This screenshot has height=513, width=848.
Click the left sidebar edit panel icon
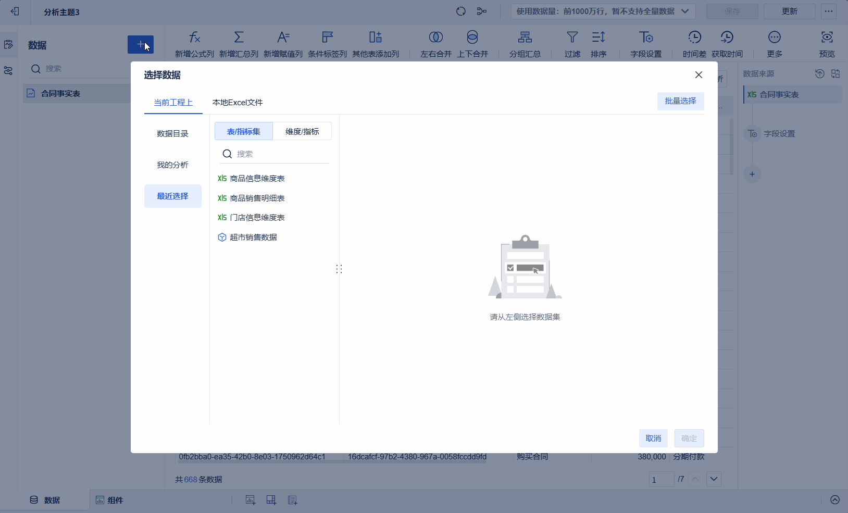8,44
